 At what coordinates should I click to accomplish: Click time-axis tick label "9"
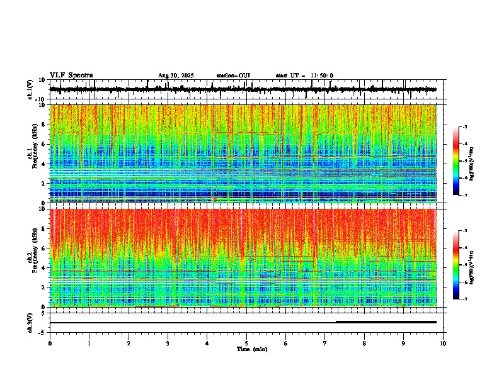(x=403, y=343)
